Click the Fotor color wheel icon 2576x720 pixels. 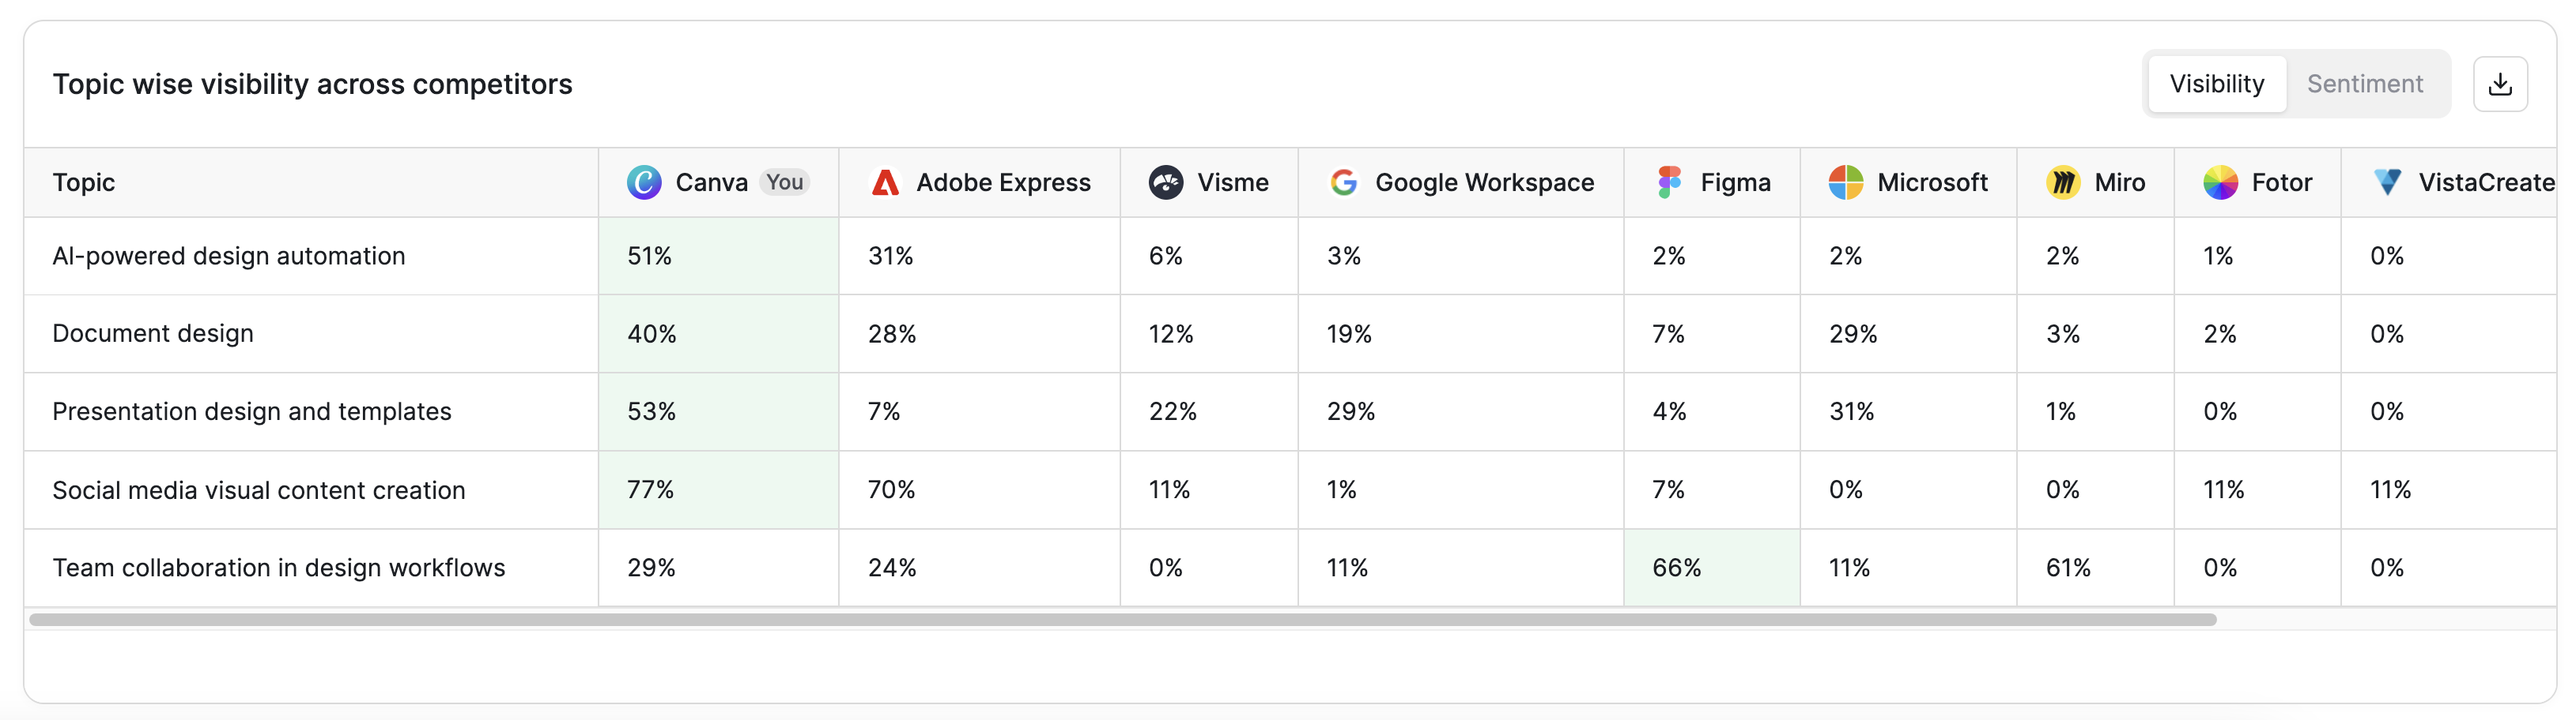(2220, 182)
